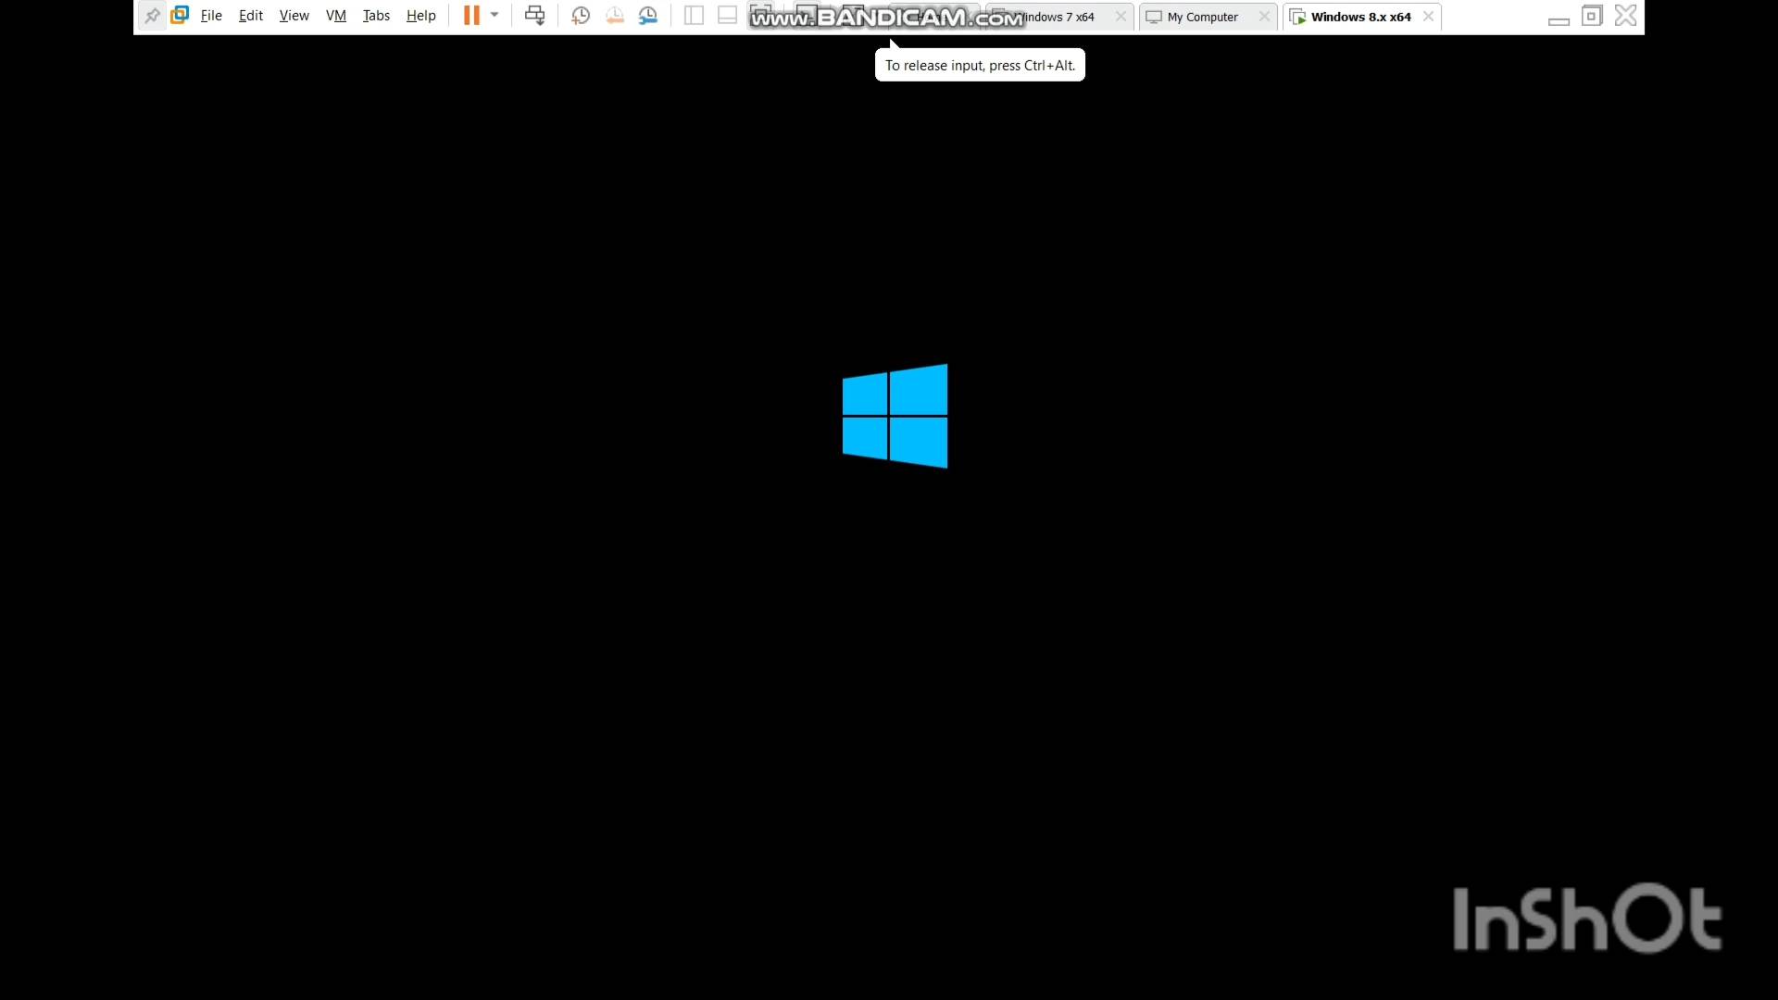Close the Windows 8.x x64 tab
The height and width of the screenshot is (1000, 1778).
coord(1428,17)
